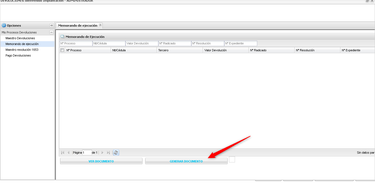Switch to Memorando de ejecución tab

tap(78, 26)
